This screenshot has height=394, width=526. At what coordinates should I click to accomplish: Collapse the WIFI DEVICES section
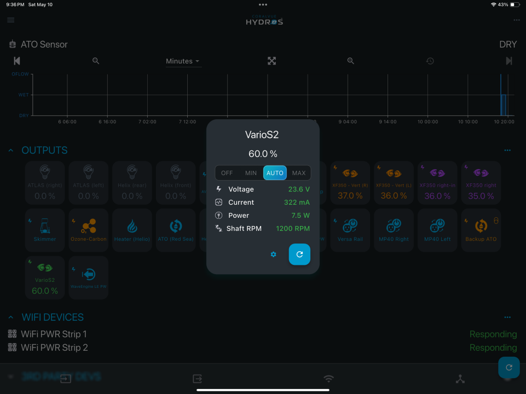pos(11,317)
